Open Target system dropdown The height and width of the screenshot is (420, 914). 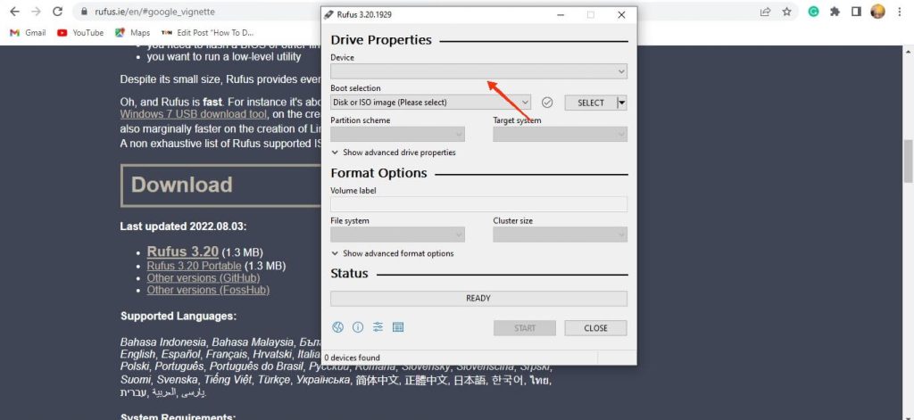(x=561, y=134)
